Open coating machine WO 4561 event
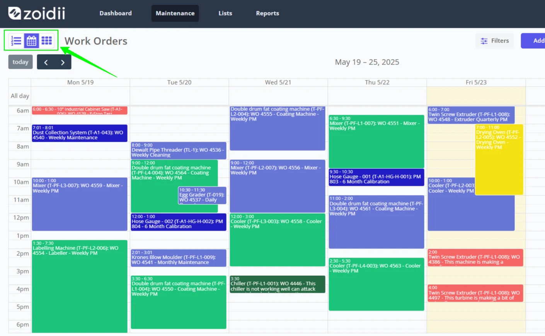The image size is (545, 336). 376,222
